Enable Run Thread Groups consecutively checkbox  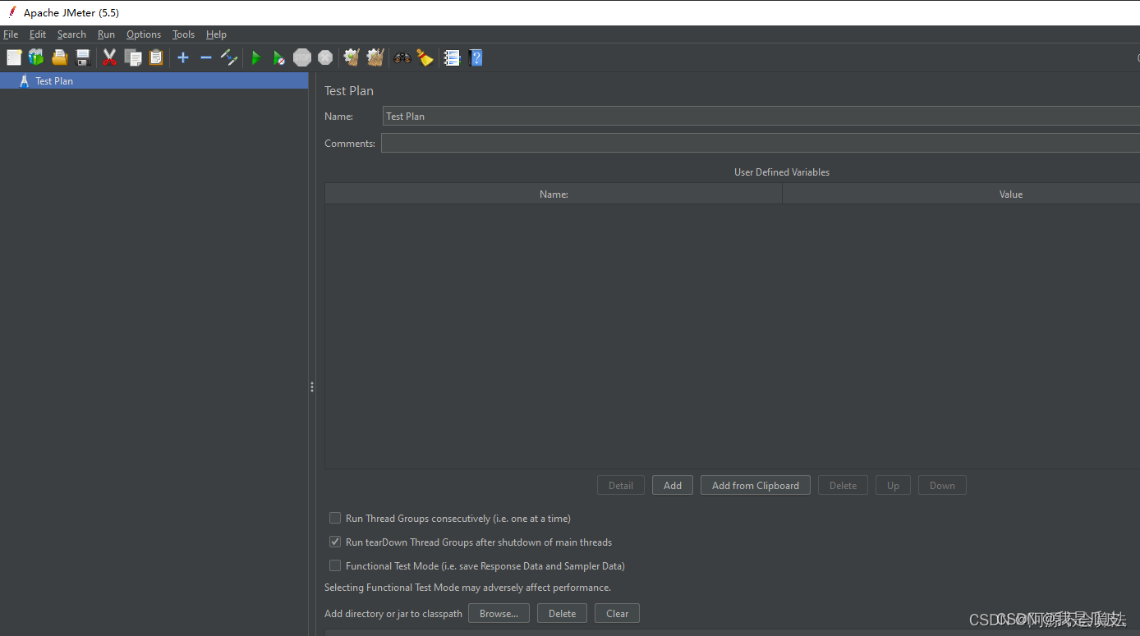click(x=335, y=518)
